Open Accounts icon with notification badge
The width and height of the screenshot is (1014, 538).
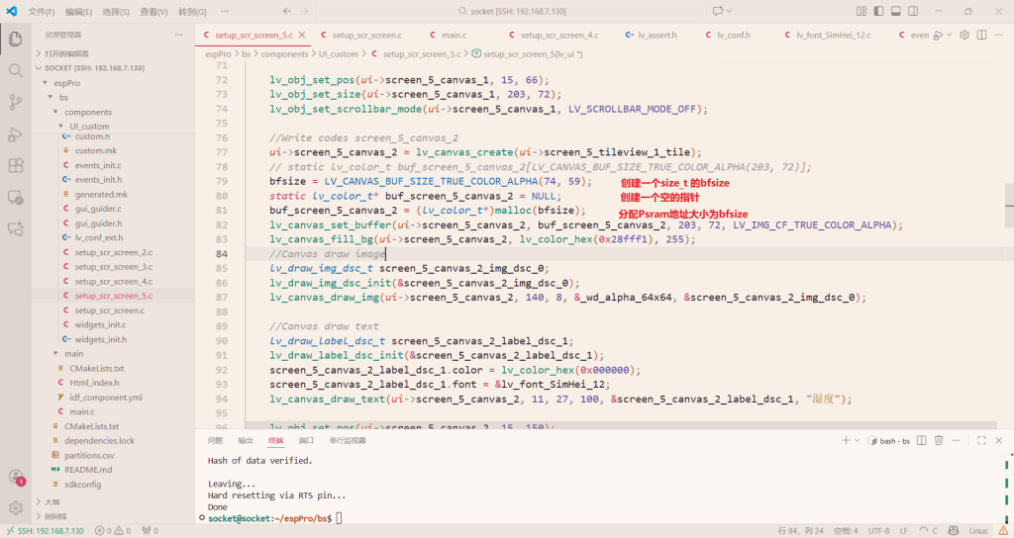16,477
